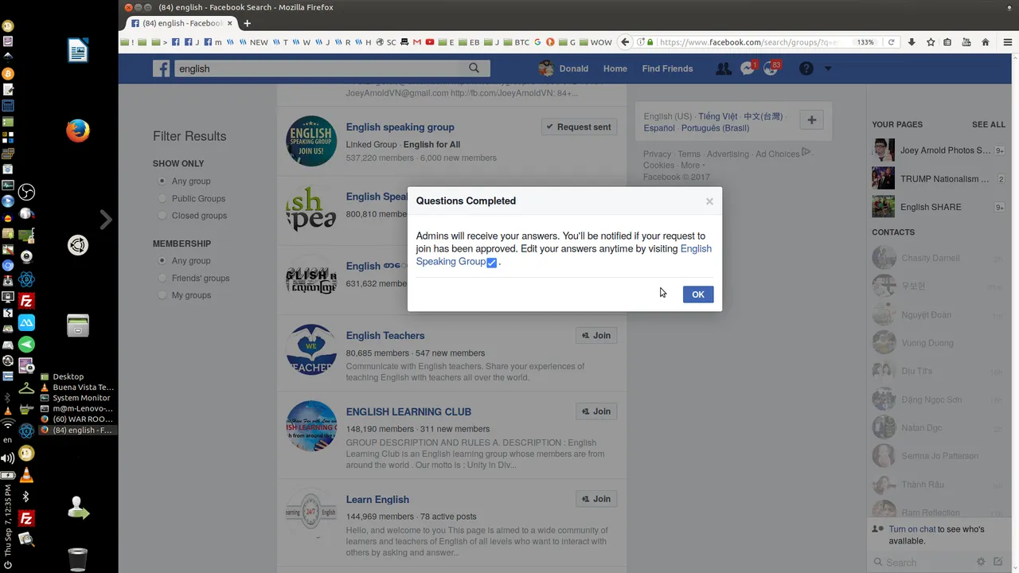Open the BTC bookmarks folder

click(x=516, y=42)
